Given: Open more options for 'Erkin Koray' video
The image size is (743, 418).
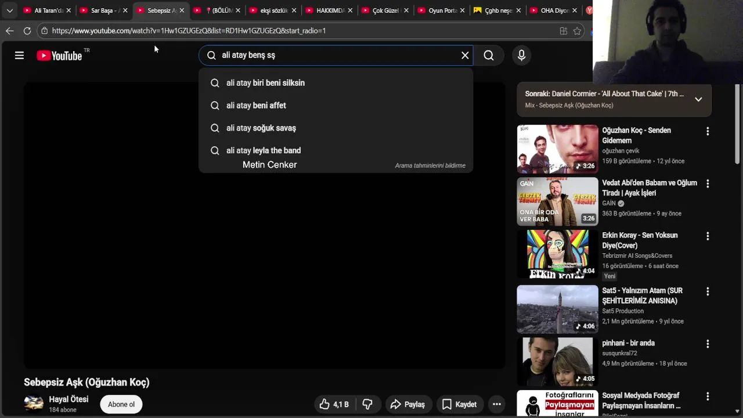Looking at the screenshot, I should [x=707, y=236].
